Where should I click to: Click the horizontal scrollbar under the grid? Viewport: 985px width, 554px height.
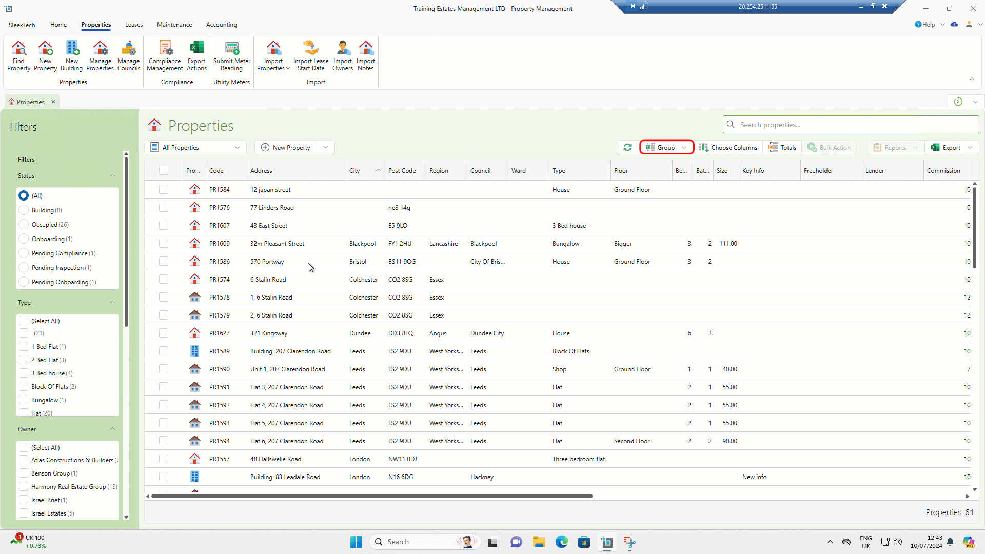point(371,496)
